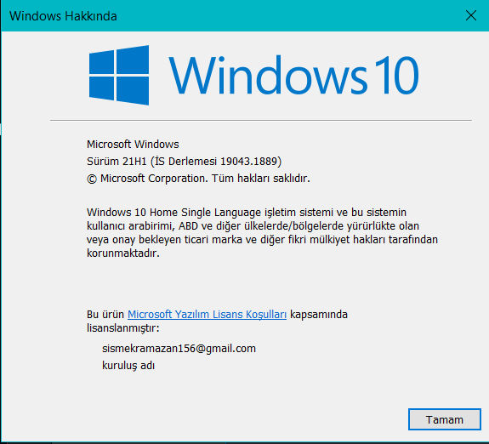Close the Windows Hakkında dialog
Viewport: 489px width, 444px height.
coord(471,15)
